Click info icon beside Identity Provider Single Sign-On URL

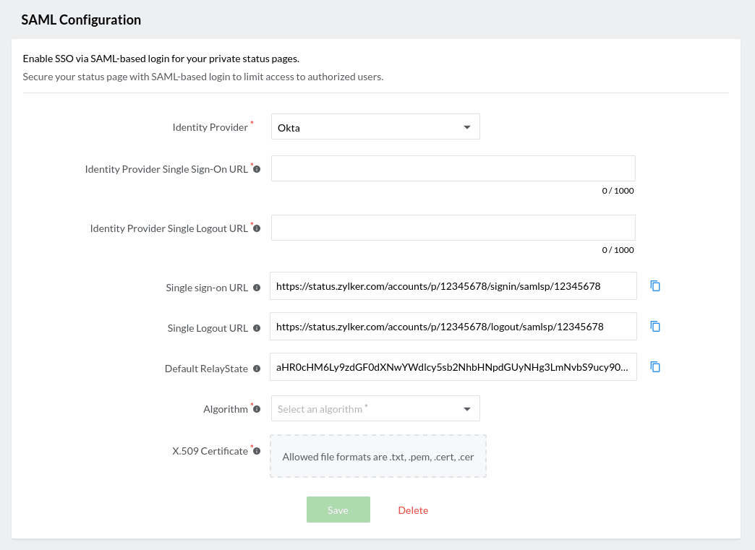257,169
